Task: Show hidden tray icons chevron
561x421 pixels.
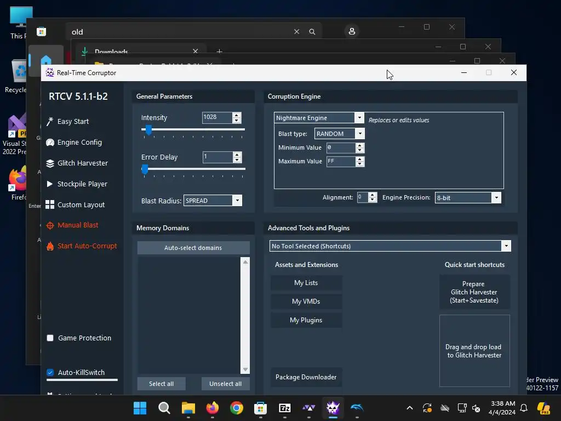Action: pyautogui.click(x=410, y=408)
